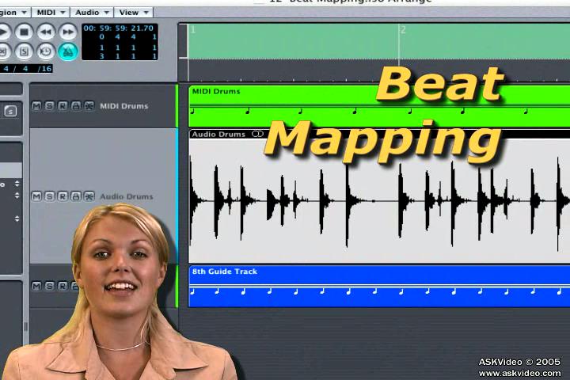The image size is (570, 380).
Task: Solo the MIDI Drums track
Action: click(49, 106)
